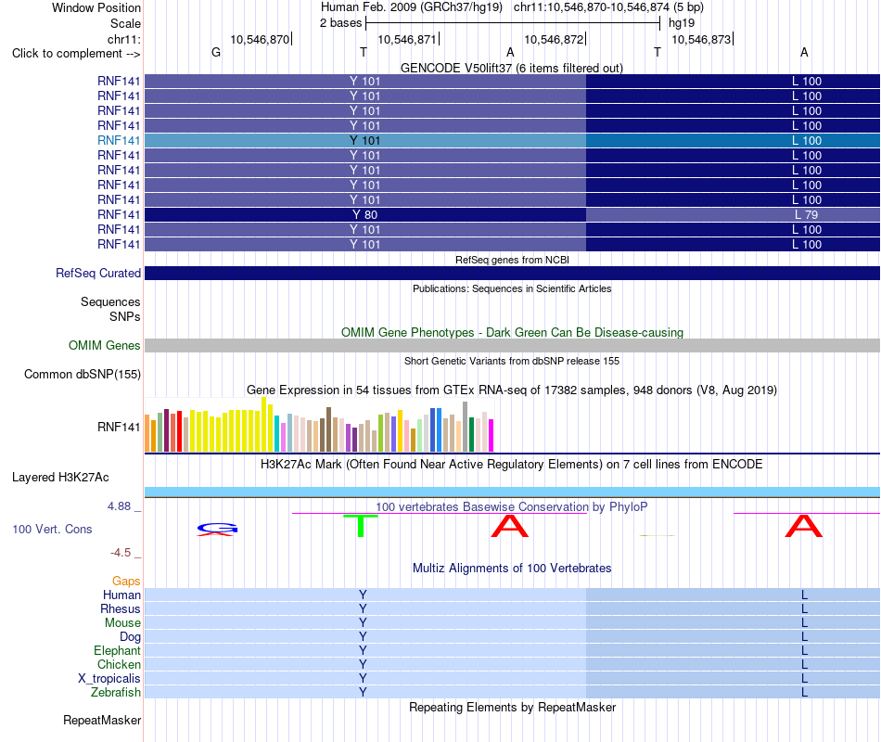Viewport: 881px width, 742px height.
Task: Open '100 vertebrates Basewise Conservation by PhyloP'
Action: point(512,507)
